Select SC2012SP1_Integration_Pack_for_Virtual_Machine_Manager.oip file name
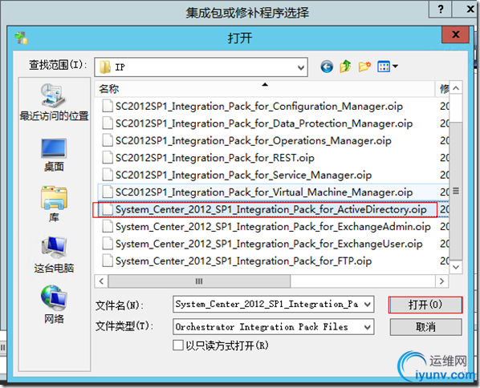 point(264,192)
